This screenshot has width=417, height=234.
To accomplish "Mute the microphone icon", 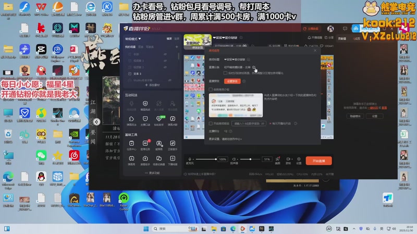I will click(190, 159).
